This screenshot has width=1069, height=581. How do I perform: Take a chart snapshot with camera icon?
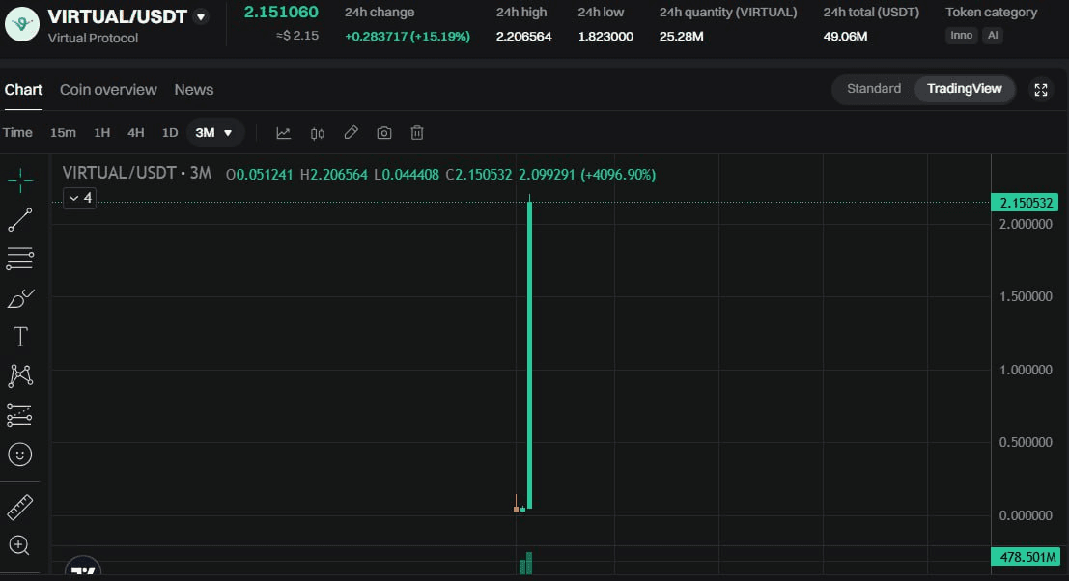pos(383,133)
